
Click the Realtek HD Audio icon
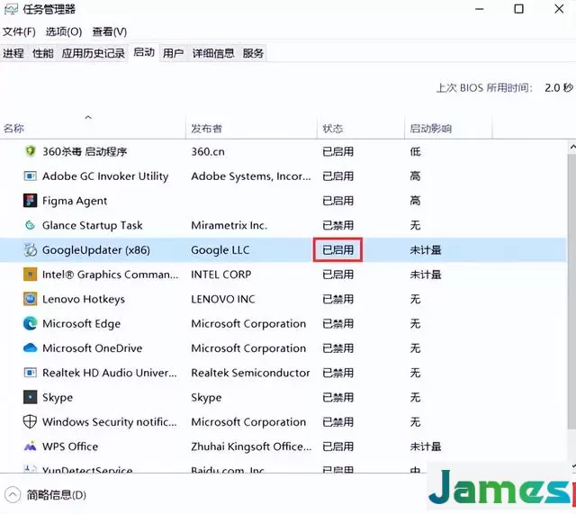(x=30, y=373)
